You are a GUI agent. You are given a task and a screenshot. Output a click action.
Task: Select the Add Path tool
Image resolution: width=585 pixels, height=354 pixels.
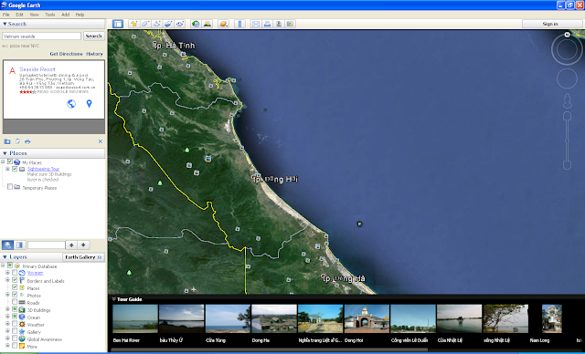coord(157,24)
